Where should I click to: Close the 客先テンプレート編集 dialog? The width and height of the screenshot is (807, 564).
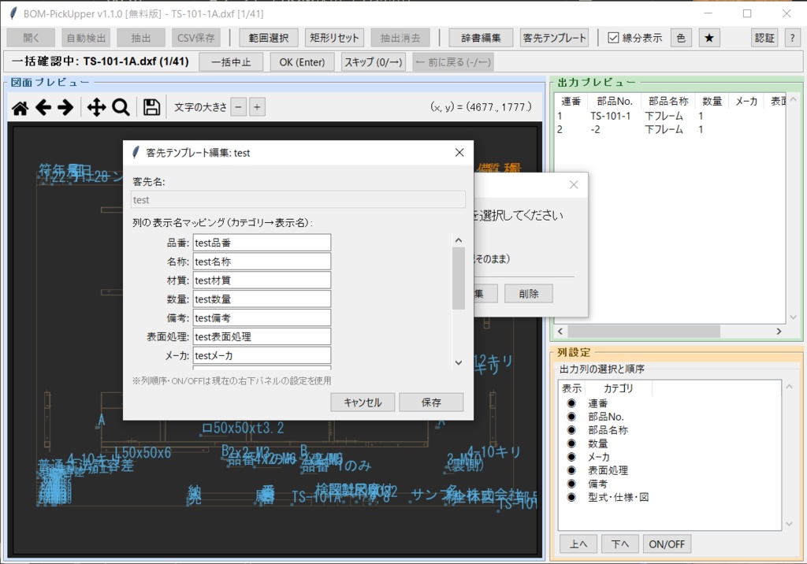click(x=459, y=152)
